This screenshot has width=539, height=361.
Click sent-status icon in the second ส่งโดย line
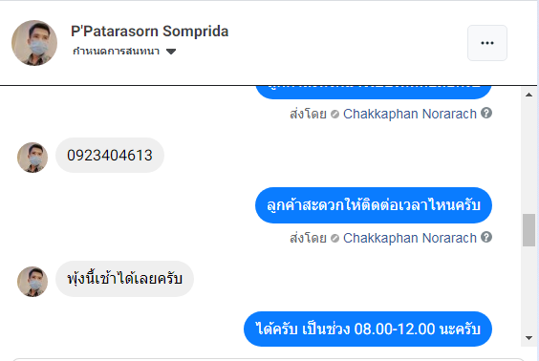click(334, 238)
